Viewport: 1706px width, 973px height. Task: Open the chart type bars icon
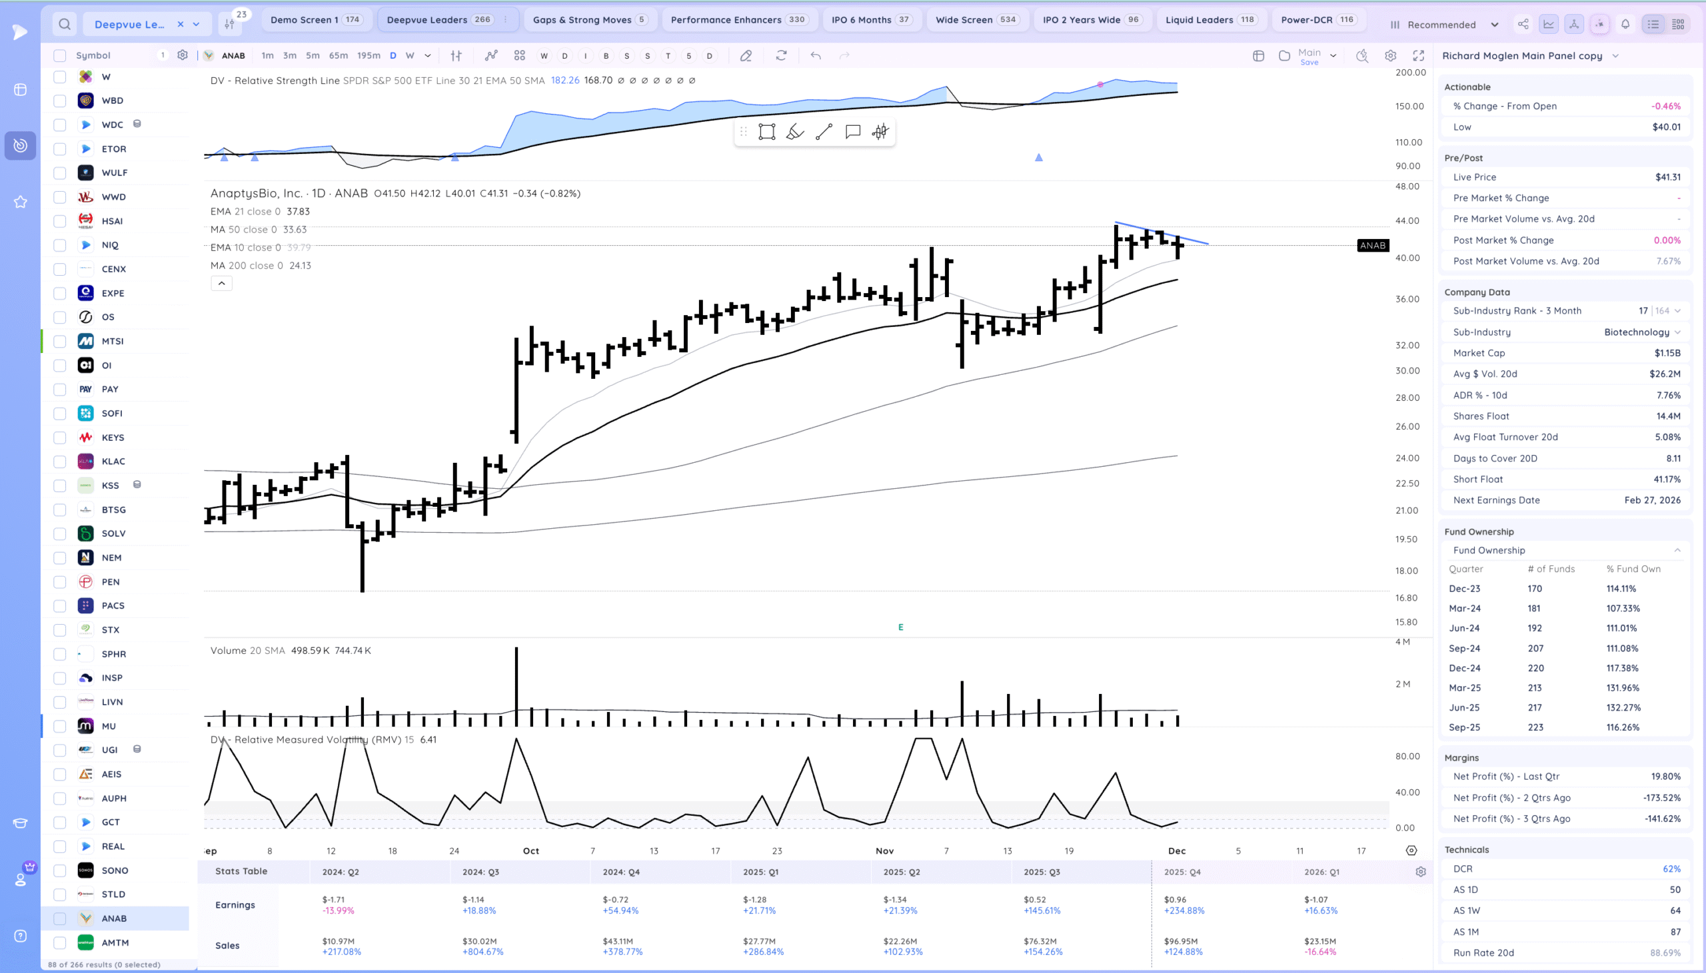(x=456, y=55)
